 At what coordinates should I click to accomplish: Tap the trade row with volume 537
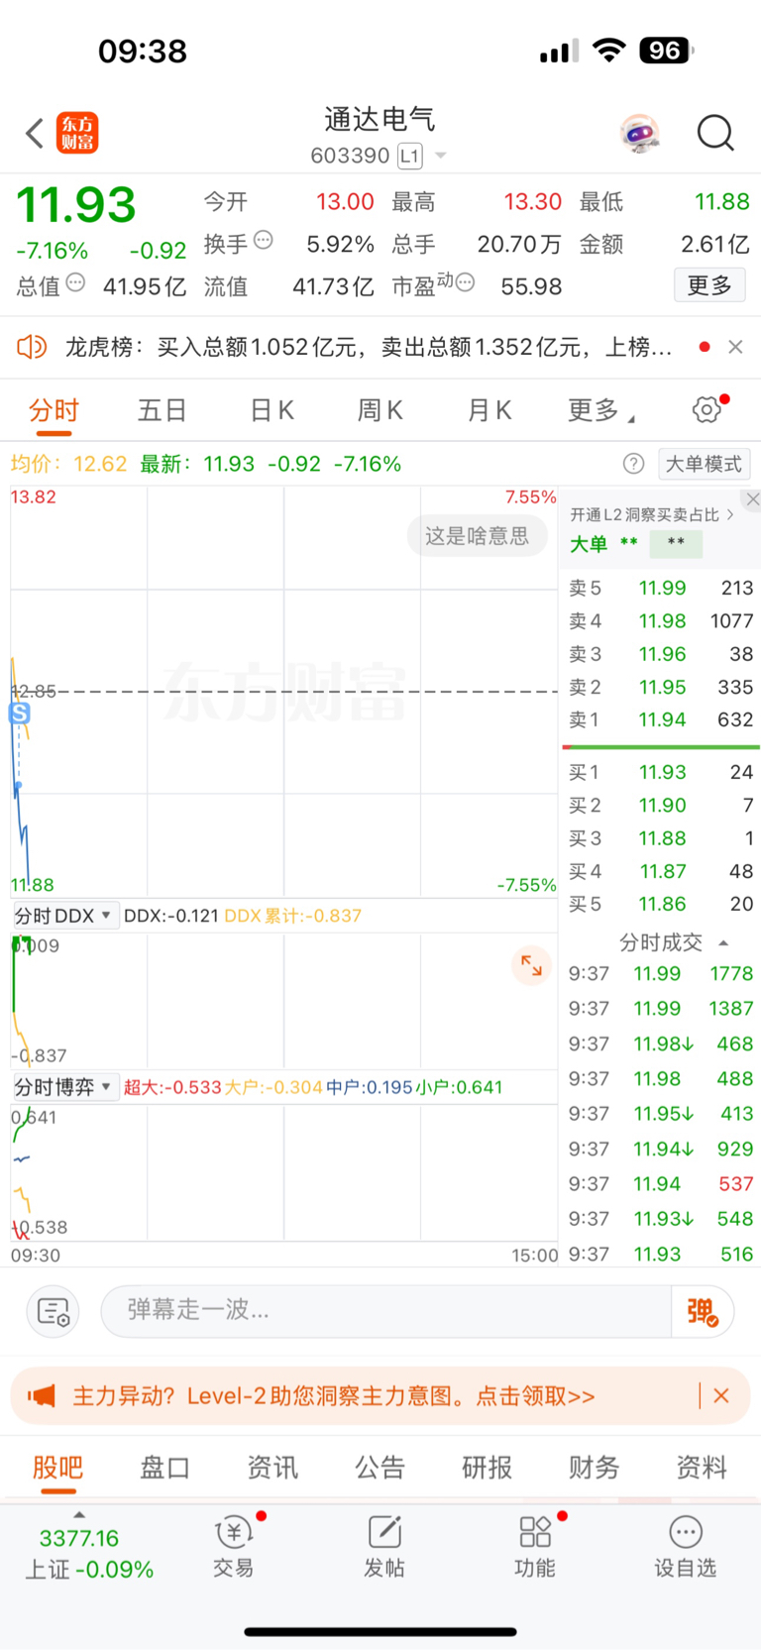[661, 1184]
